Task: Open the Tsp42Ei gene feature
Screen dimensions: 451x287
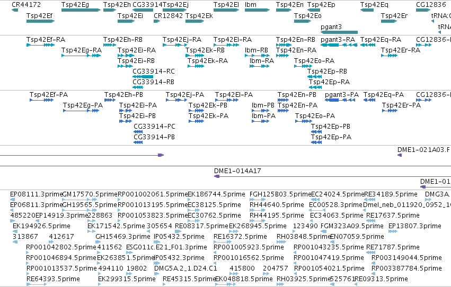Action: pyautogui.click(x=126, y=21)
